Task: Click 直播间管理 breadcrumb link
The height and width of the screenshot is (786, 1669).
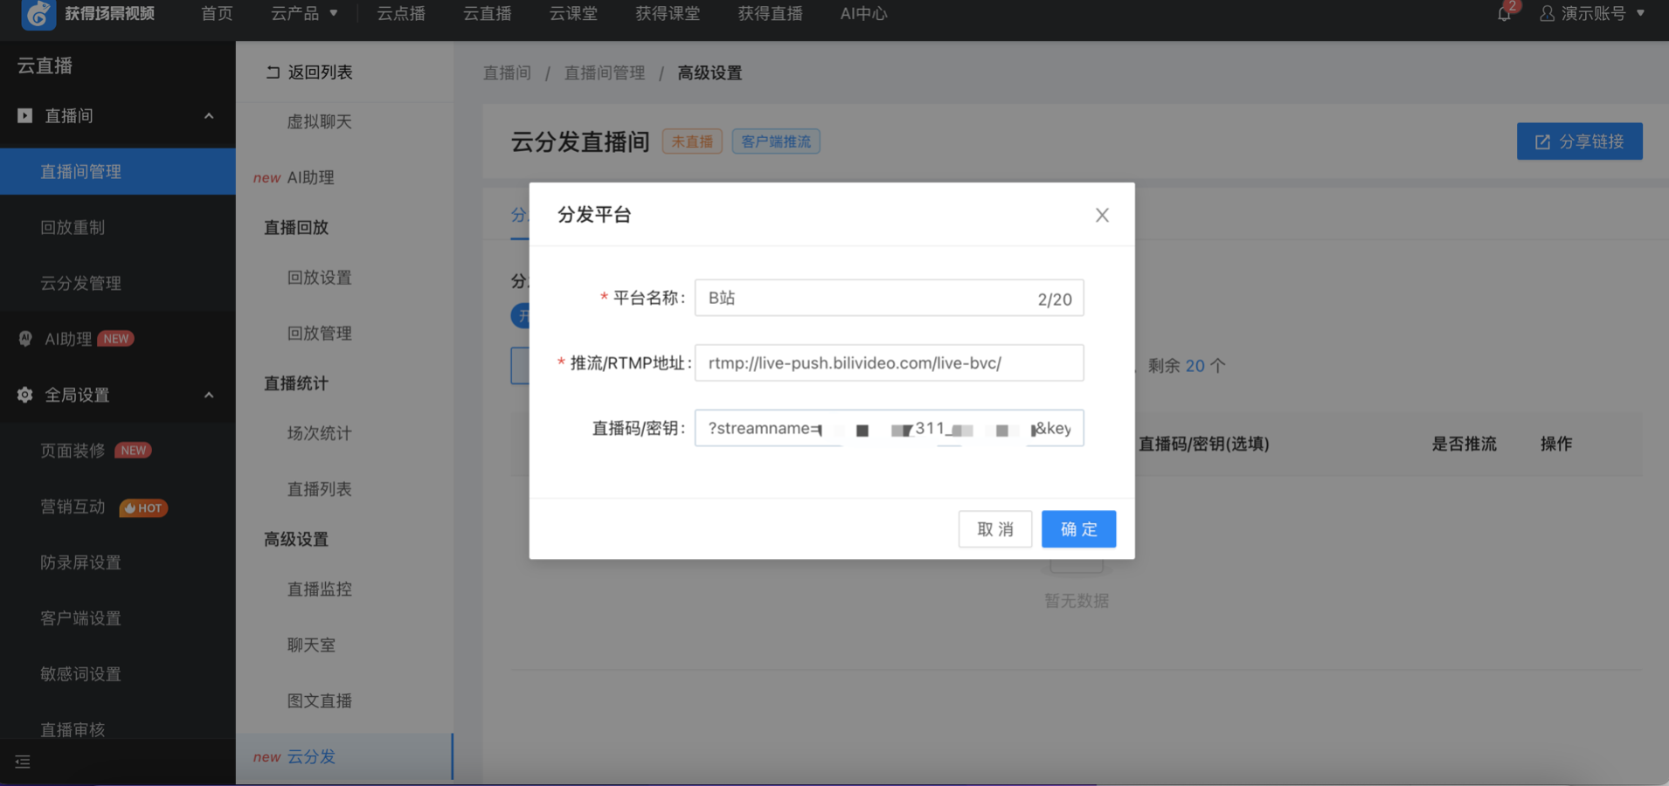Action: click(x=605, y=72)
